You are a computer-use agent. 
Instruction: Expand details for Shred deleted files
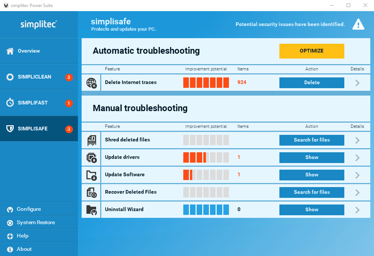tap(357, 140)
